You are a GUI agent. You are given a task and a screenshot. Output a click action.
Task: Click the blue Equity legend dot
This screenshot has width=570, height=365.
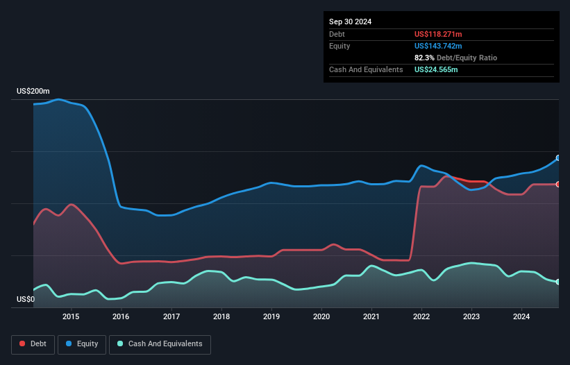click(x=69, y=343)
